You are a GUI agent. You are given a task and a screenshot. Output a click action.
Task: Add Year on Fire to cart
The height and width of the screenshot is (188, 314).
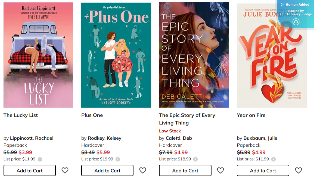coord(263,170)
